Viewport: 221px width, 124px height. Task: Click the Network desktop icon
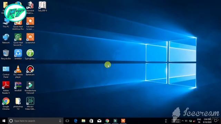[x=6, y=39]
